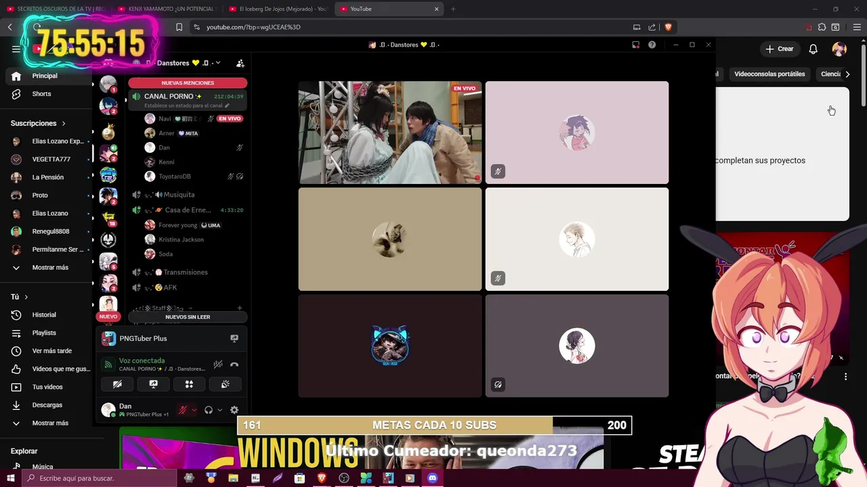The width and height of the screenshot is (867, 487).
Task: Open Discord activities launcher button
Action: 189,384
